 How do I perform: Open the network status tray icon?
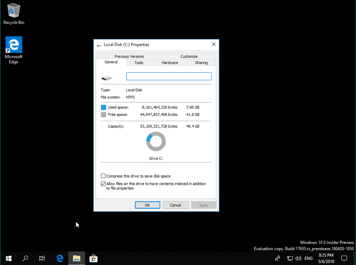tap(290, 258)
